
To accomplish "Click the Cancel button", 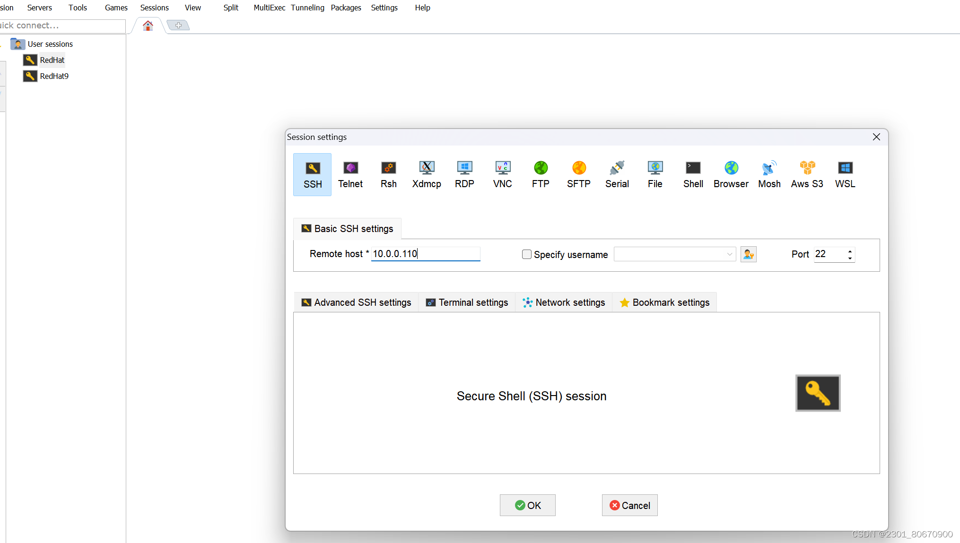I will [629, 505].
